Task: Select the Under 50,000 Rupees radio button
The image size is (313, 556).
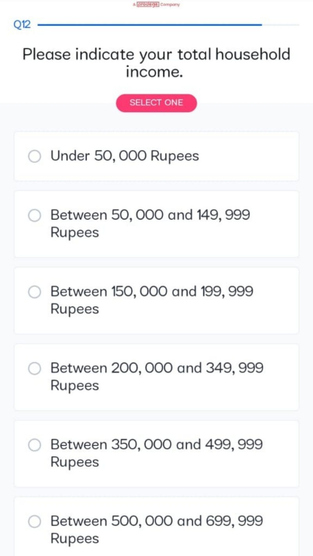Action: click(34, 156)
